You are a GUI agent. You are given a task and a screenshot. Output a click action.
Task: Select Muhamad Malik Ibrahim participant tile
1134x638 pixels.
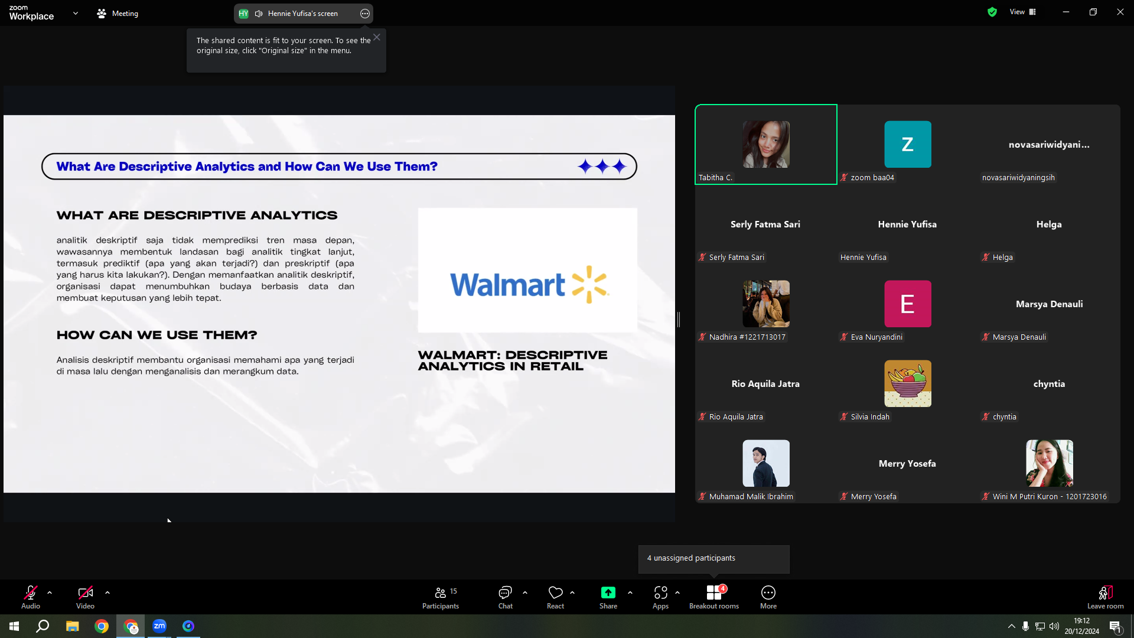pyautogui.click(x=766, y=463)
